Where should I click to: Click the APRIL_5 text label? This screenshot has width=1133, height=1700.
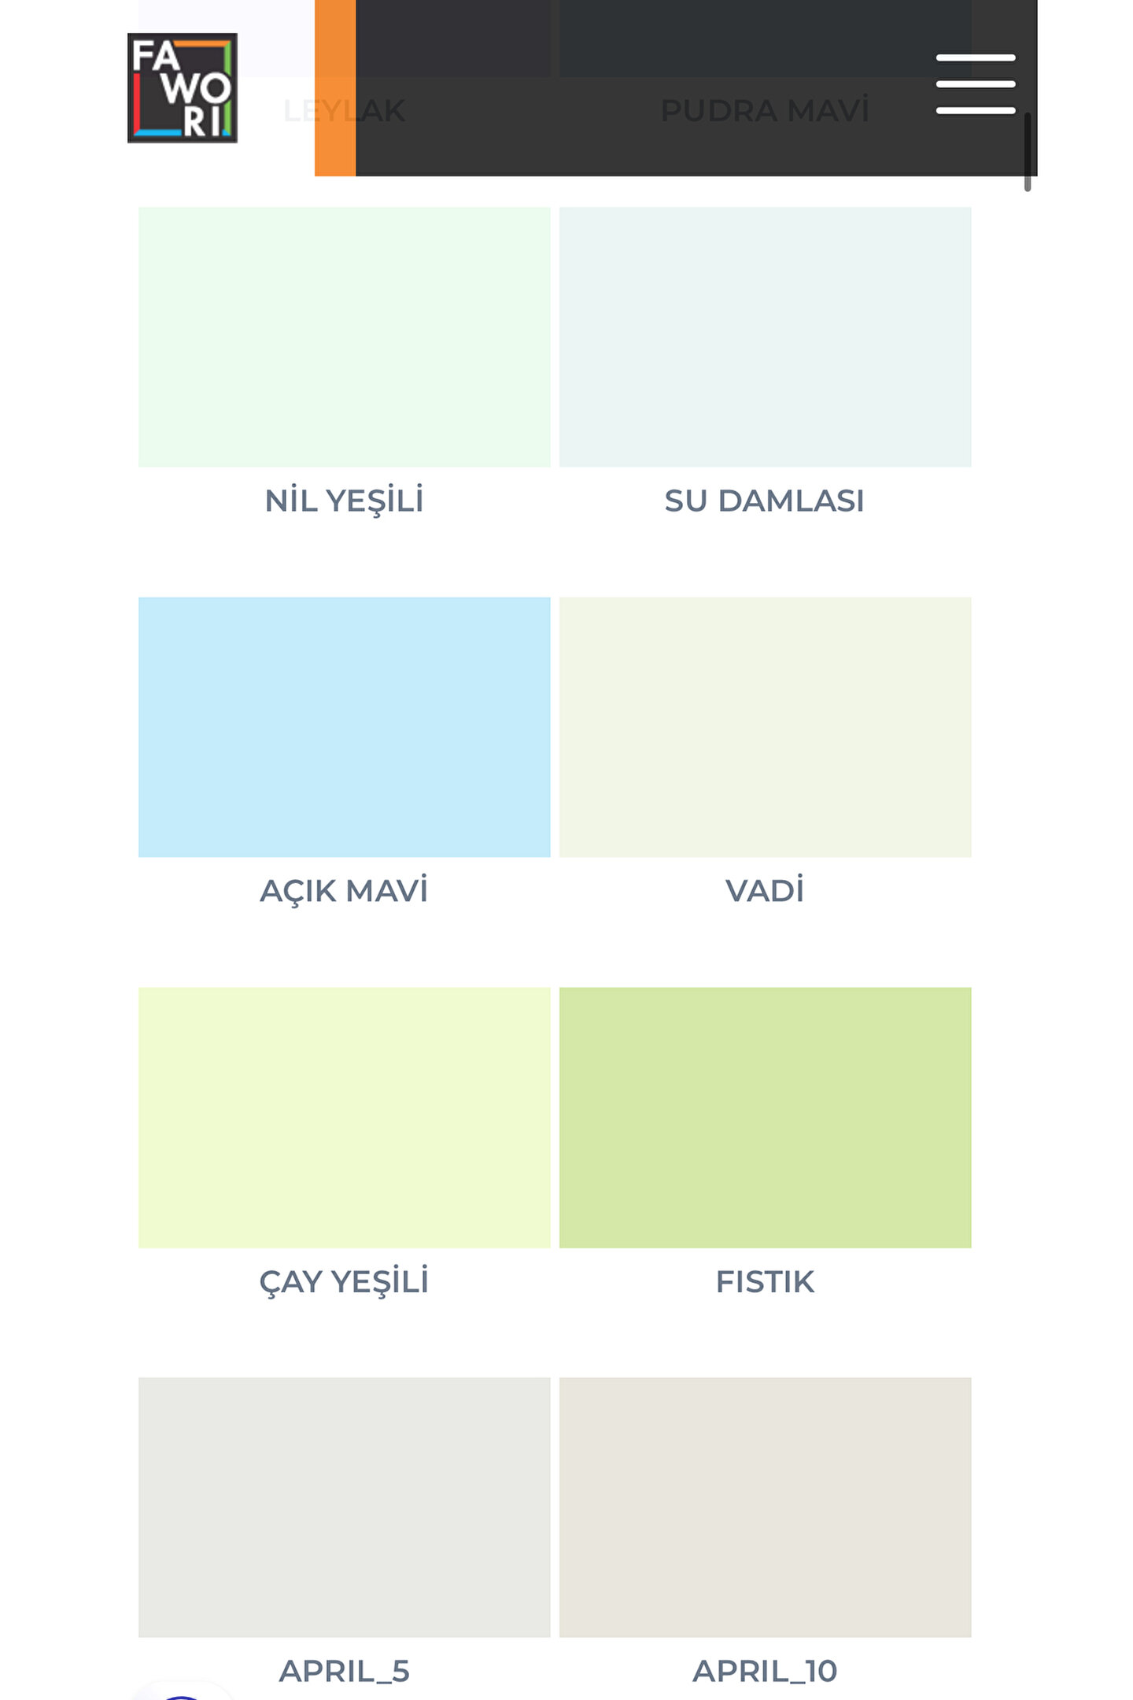(344, 1670)
